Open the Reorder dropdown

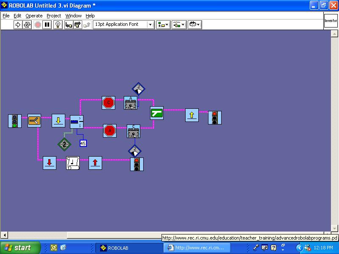[195, 25]
